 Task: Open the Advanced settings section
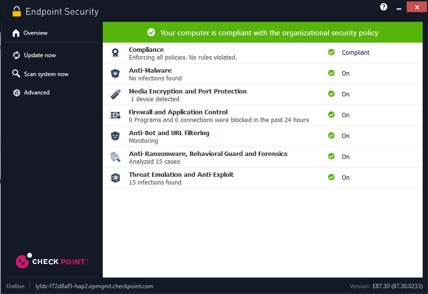click(37, 93)
